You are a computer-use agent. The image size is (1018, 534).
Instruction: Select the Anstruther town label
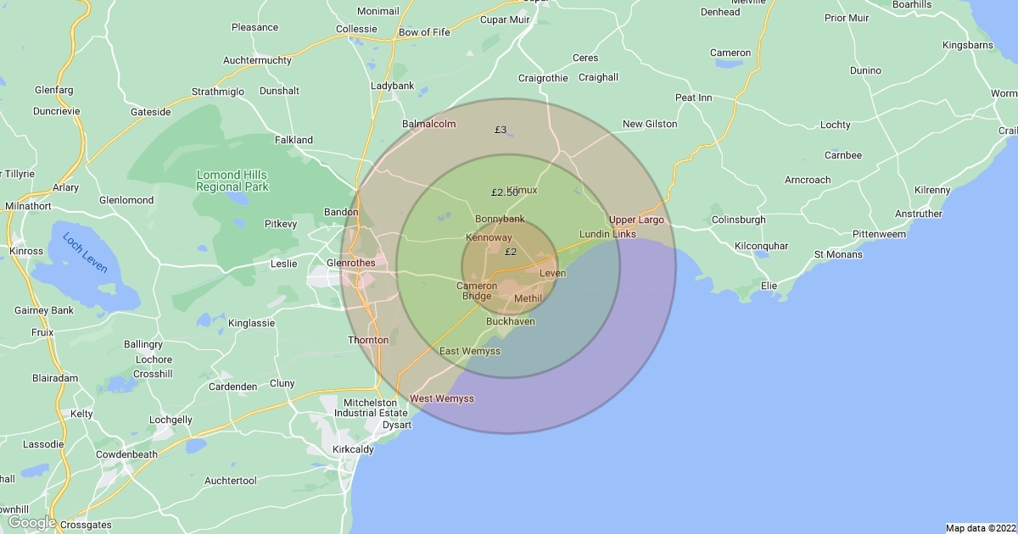(x=917, y=214)
